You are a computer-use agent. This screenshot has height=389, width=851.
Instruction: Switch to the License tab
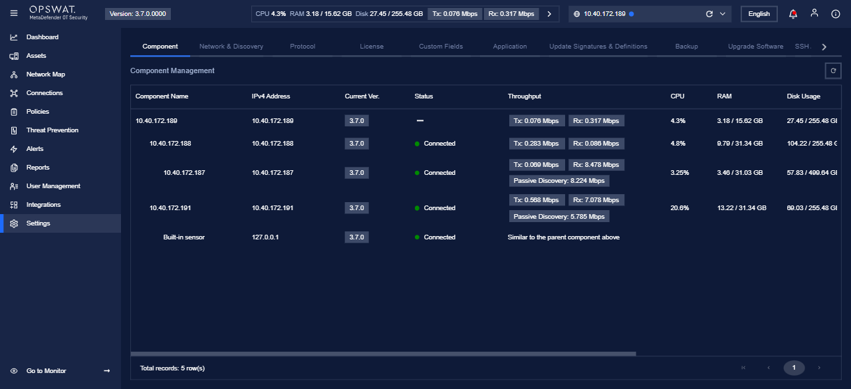click(x=372, y=47)
